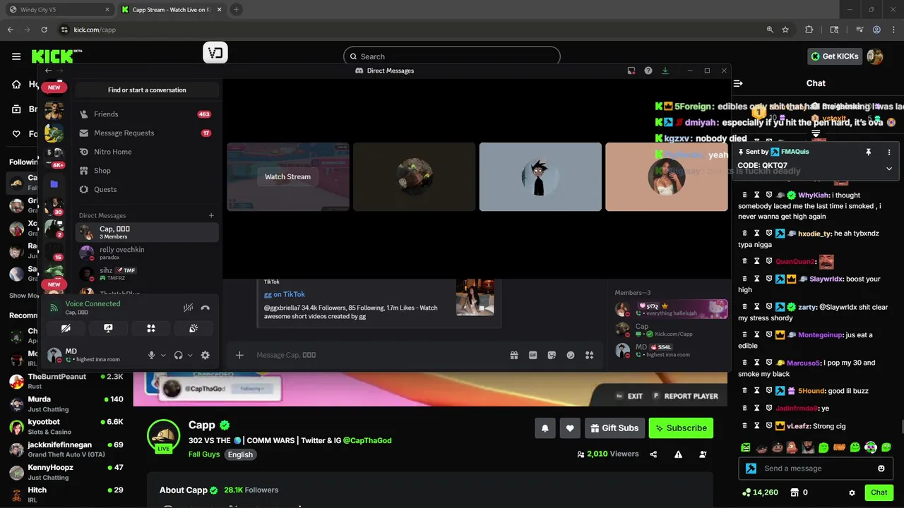This screenshot has height=508, width=904.
Task: Open TheBurntPeanut channel in sidebar
Action: [x=66, y=381]
